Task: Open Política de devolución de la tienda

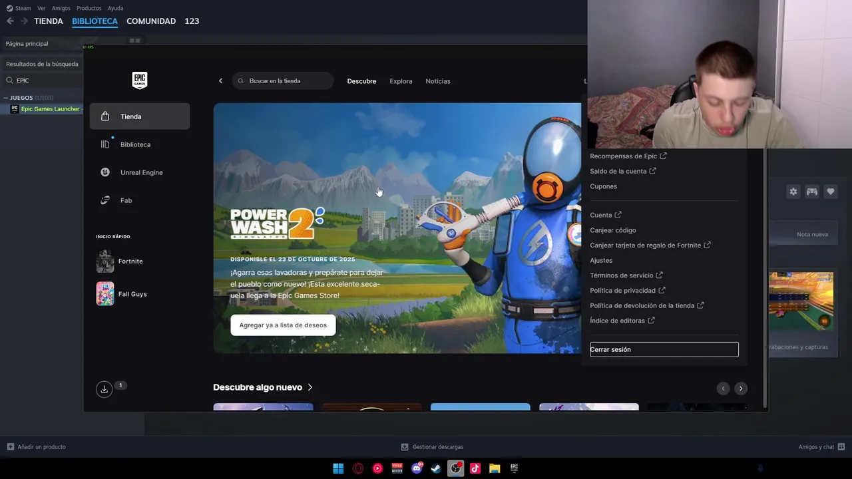Action: 647,305
